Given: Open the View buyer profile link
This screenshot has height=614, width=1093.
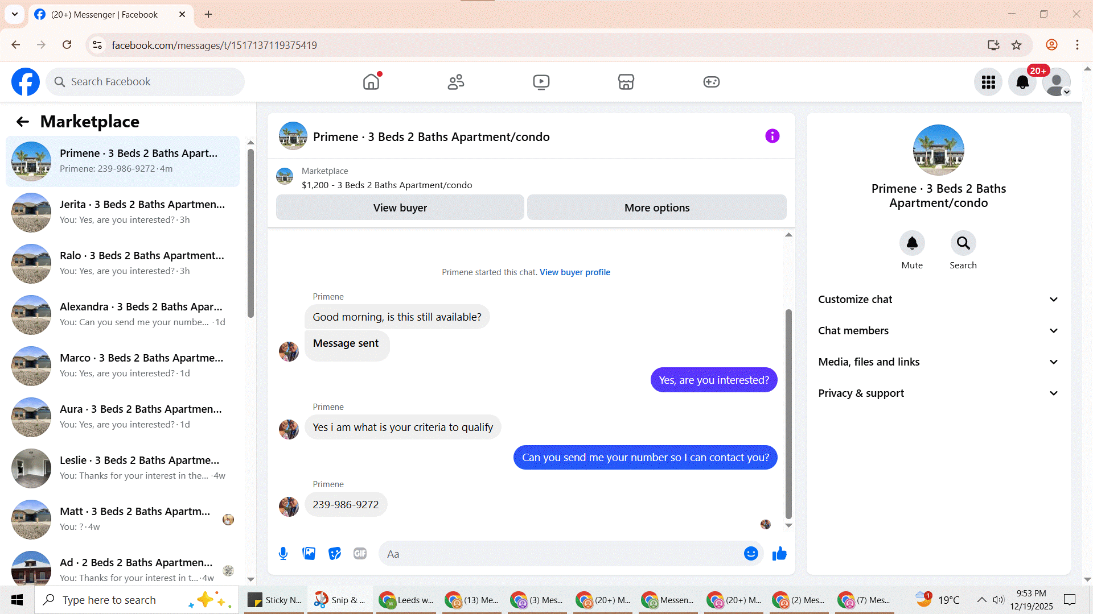Looking at the screenshot, I should pos(574,272).
